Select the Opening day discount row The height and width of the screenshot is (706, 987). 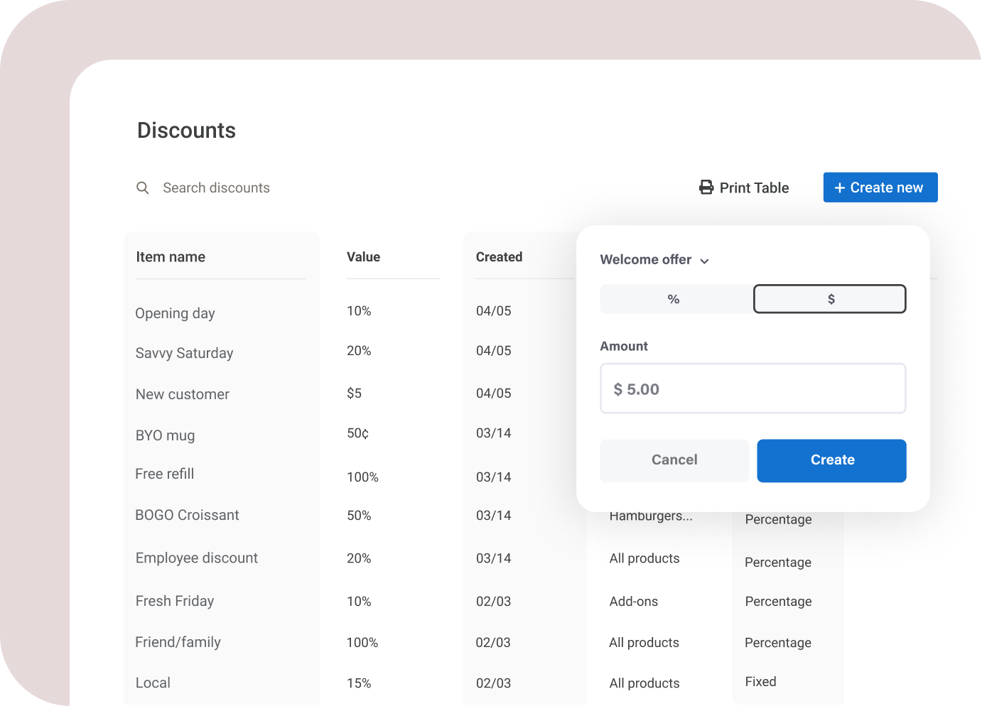175,313
